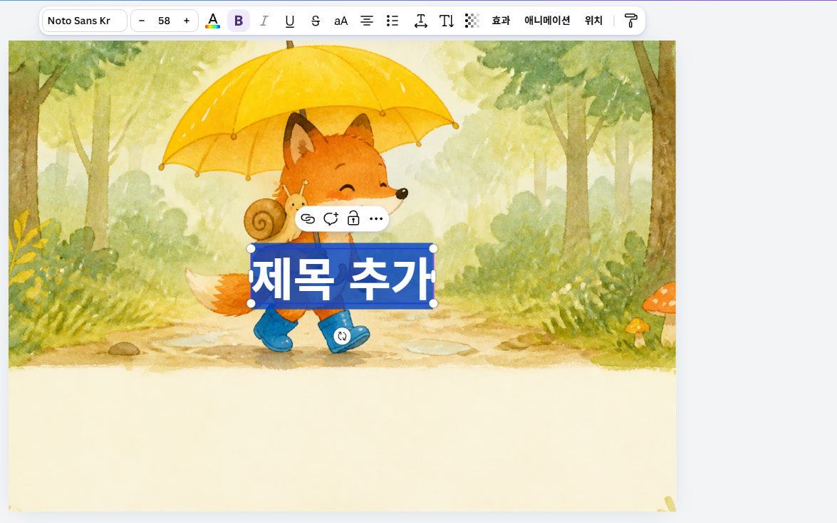Open the 위치 position panel
Image resolution: width=837 pixels, height=523 pixels.
[x=593, y=21]
